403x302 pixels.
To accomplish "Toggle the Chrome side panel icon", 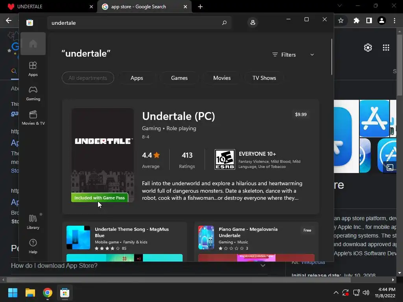I will 369,20.
